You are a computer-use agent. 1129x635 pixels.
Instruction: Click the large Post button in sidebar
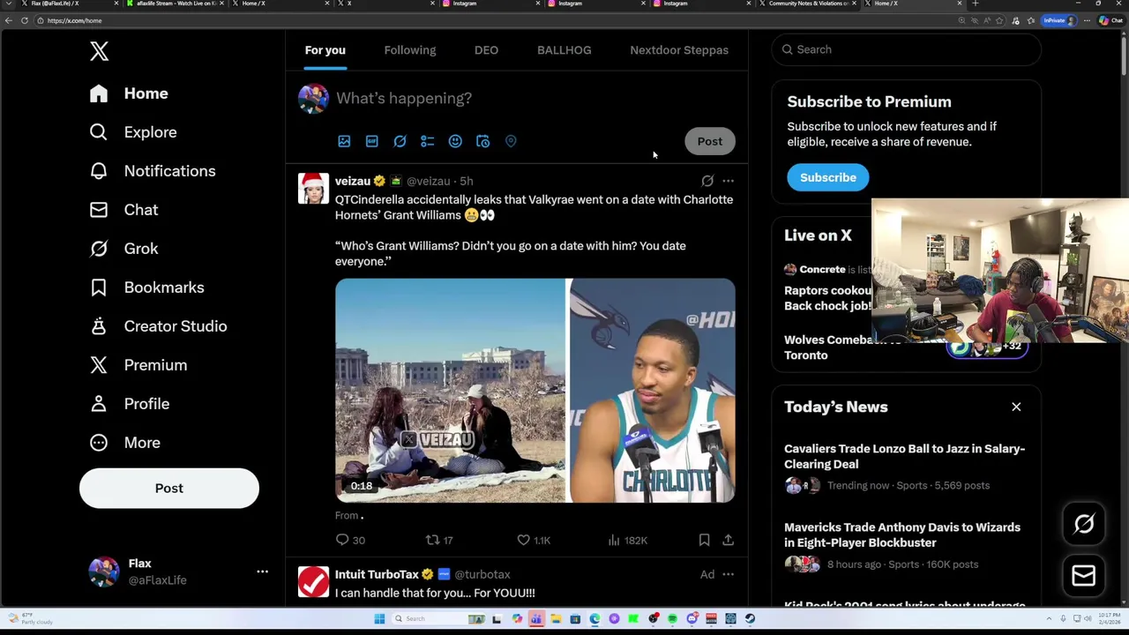tap(169, 489)
